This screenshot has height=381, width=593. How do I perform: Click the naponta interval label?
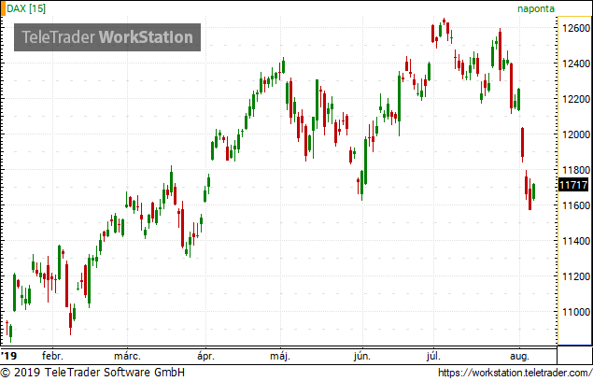[535, 8]
